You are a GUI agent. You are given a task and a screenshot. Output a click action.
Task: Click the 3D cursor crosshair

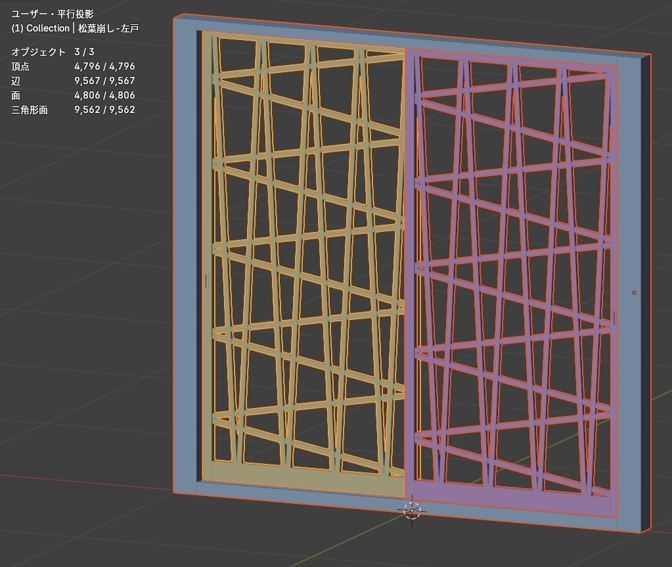coord(413,510)
